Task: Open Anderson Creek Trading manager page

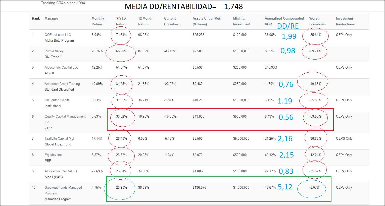Action: pyautogui.click(x=62, y=84)
